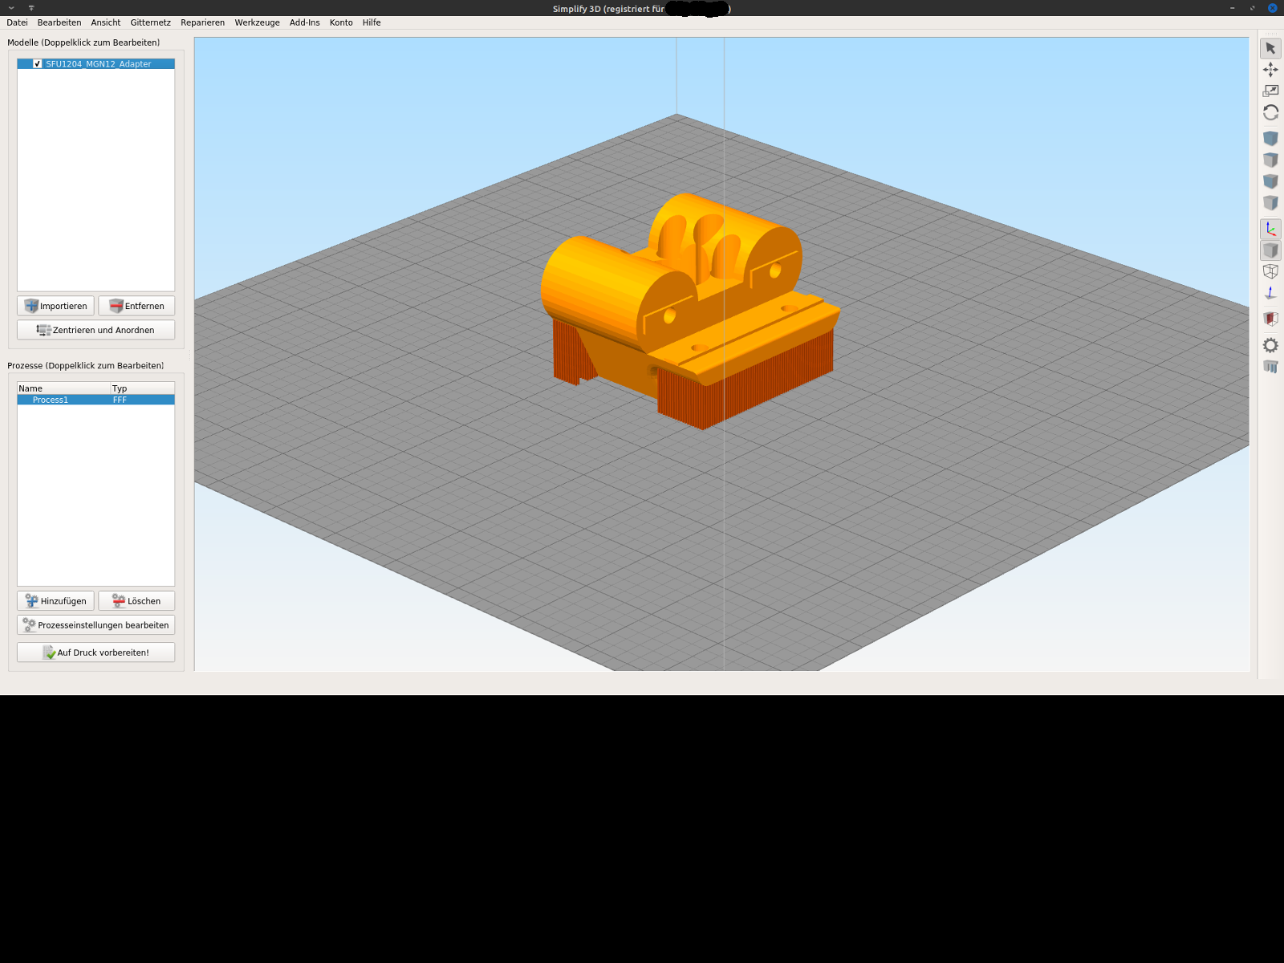Open the Bearbeiten menu

pyautogui.click(x=59, y=22)
